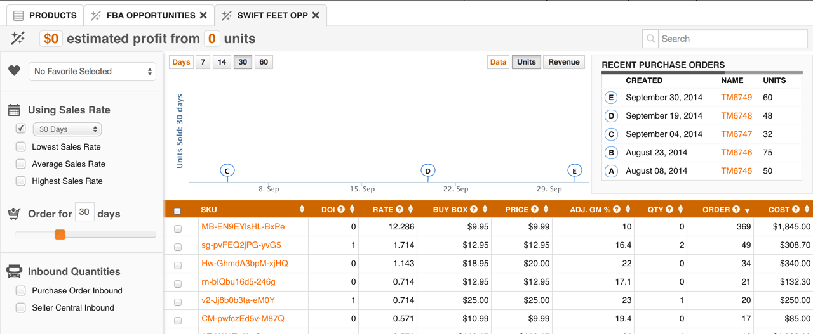Open the No Favorite Selected dropdown
813x334 pixels.
92,72
